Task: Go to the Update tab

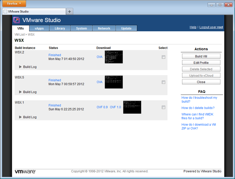Action: click(x=126, y=28)
